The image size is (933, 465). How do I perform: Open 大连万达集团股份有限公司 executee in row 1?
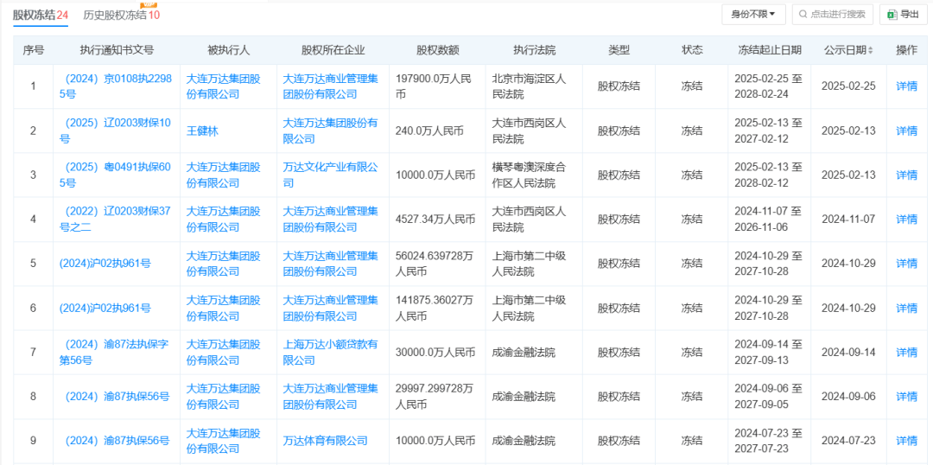pos(224,86)
